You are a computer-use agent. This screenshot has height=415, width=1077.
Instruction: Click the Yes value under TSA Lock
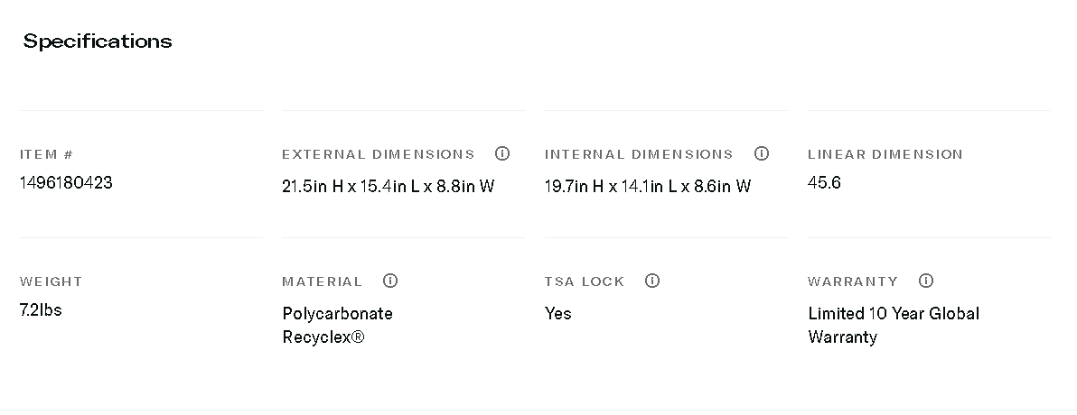(558, 314)
